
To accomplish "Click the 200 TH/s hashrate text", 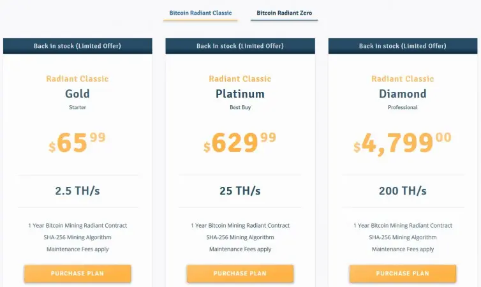I will click(x=403, y=191).
